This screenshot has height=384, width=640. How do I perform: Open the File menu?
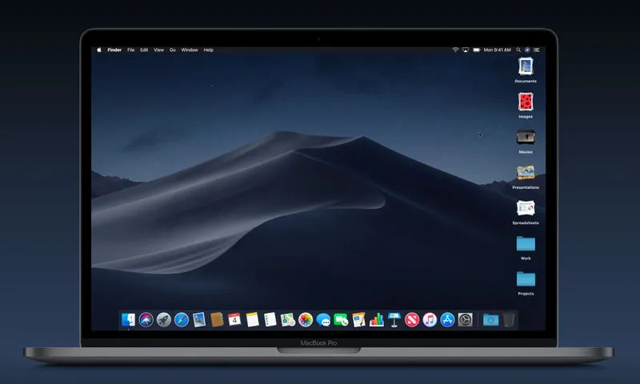pyautogui.click(x=130, y=50)
